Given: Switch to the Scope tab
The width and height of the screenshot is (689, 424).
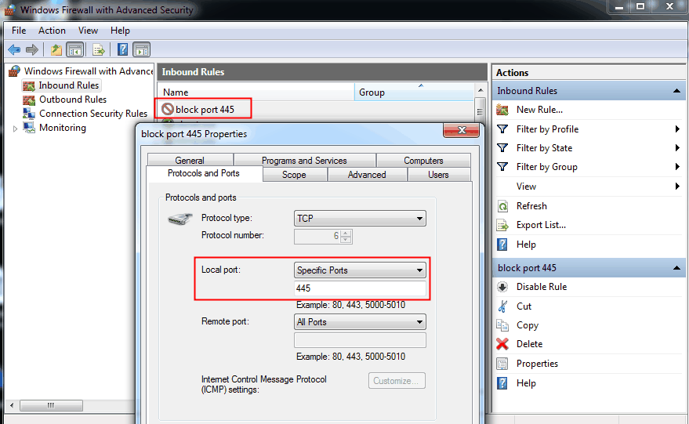Looking at the screenshot, I should [294, 175].
